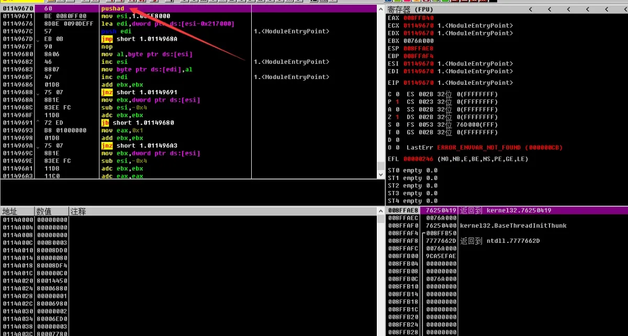Select the EIP register value 01149670

click(x=418, y=83)
